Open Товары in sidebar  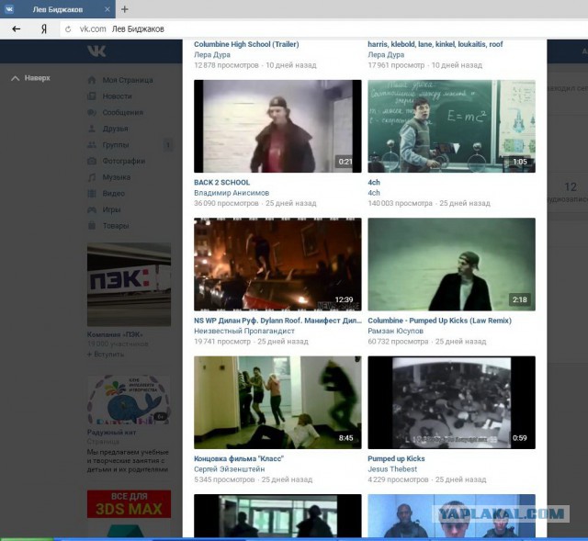click(x=116, y=226)
